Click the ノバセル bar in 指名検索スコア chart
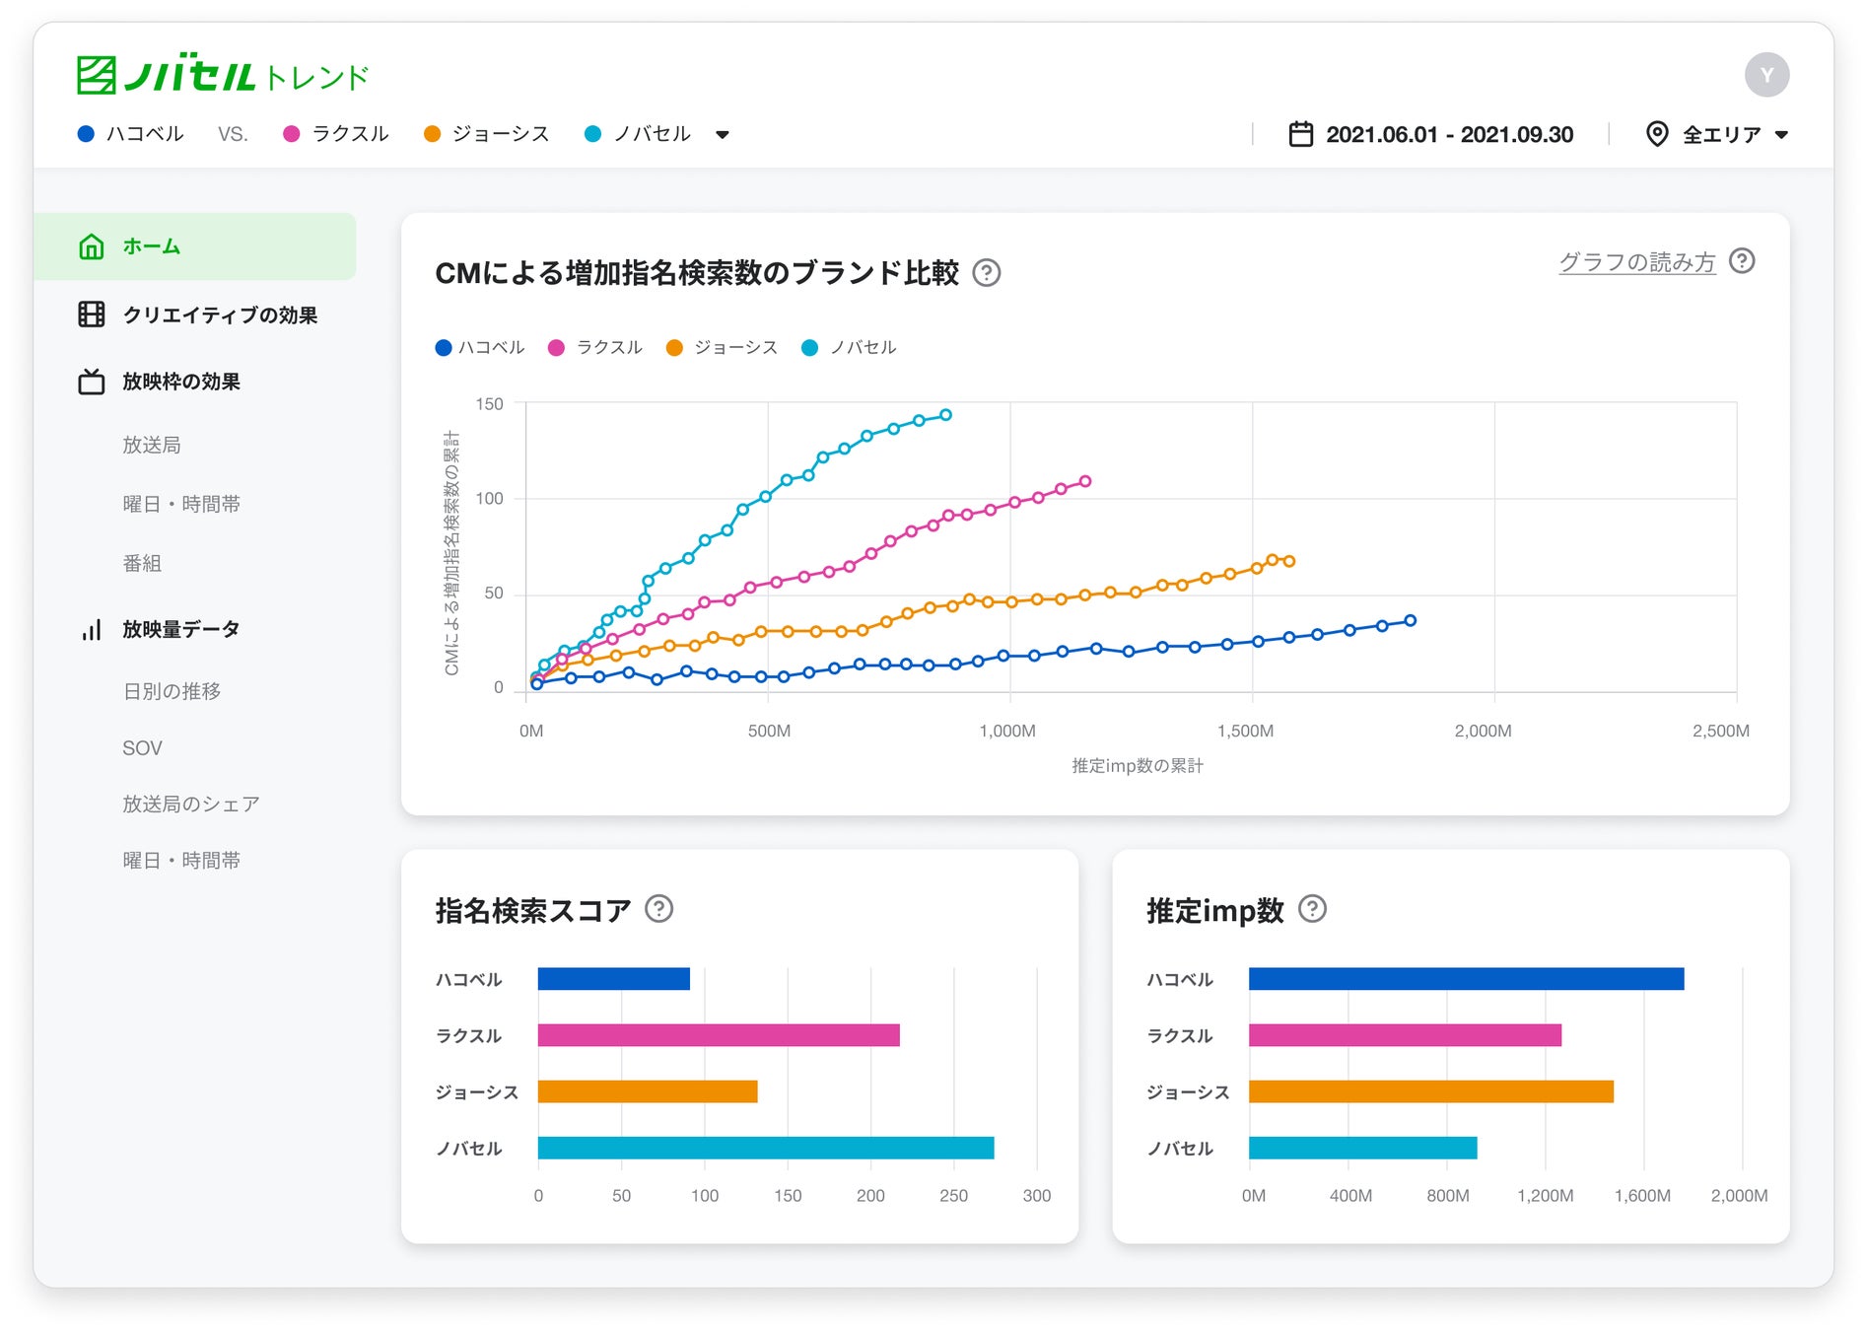This screenshot has width=1866, height=1331. click(766, 1148)
